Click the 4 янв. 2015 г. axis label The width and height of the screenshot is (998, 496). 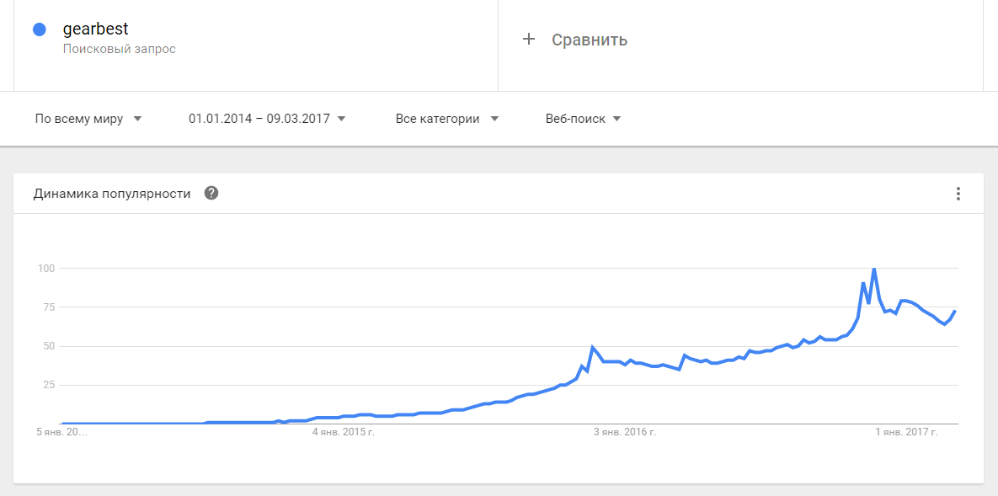coord(343,432)
